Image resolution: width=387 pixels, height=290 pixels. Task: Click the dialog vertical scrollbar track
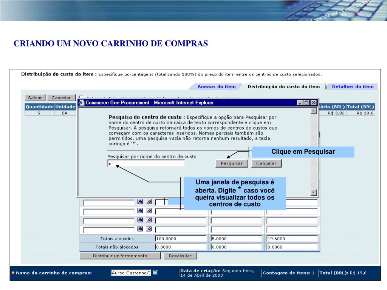(313, 152)
